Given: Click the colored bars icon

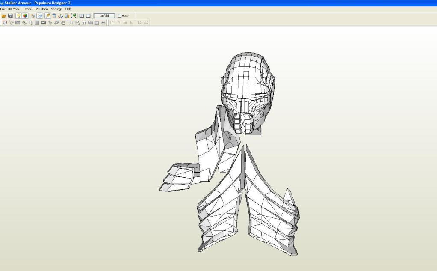Looking at the screenshot, I should click(x=67, y=16).
